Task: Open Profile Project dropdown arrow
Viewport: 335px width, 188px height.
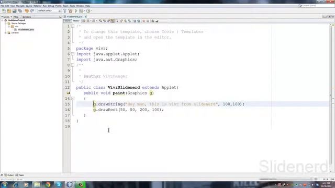Action: click(x=92, y=10)
